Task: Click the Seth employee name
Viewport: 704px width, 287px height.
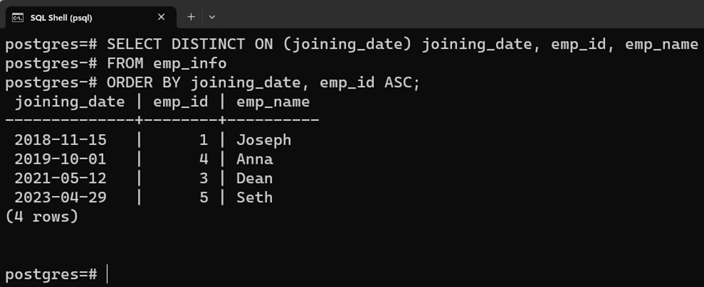Action: pos(255,198)
